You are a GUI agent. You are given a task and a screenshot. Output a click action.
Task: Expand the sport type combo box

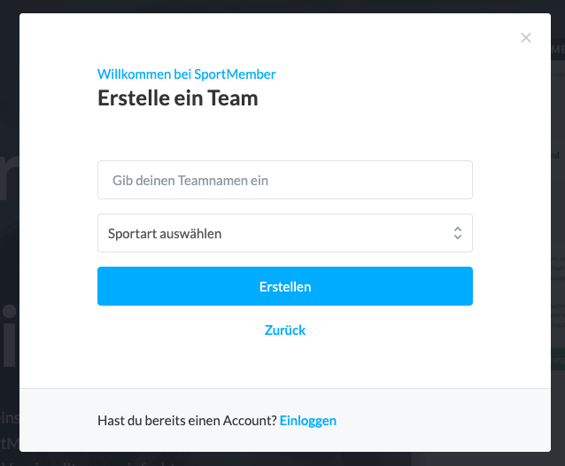point(284,233)
